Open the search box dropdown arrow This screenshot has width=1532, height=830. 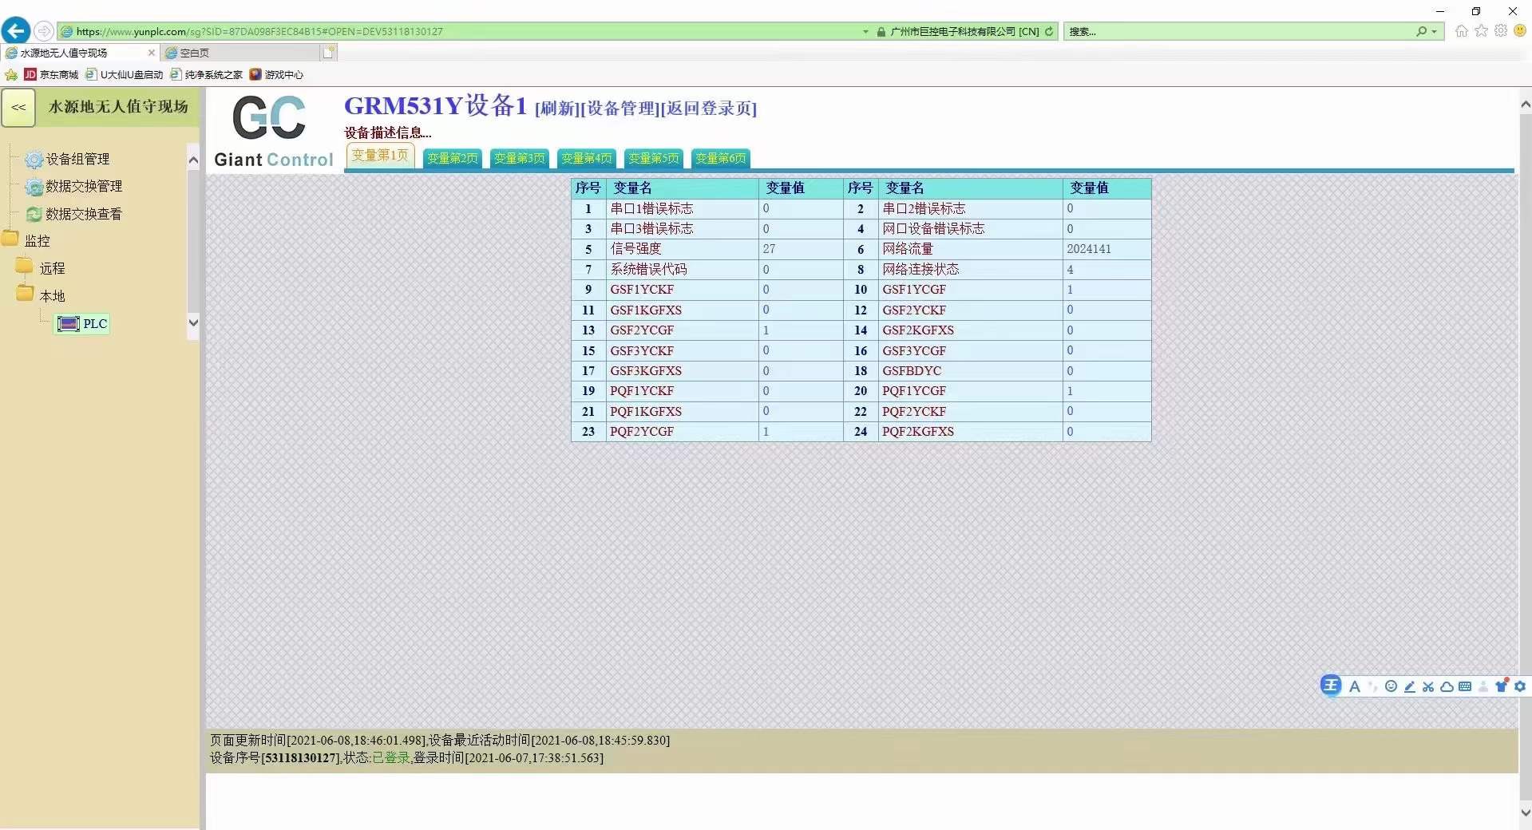[1435, 32]
